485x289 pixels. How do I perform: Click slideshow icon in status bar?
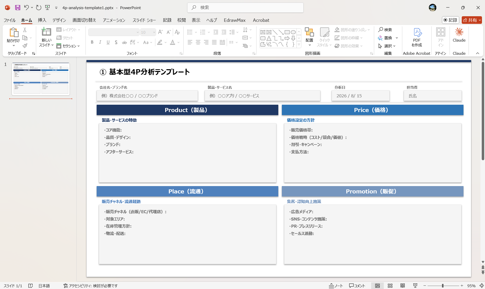(x=415, y=286)
